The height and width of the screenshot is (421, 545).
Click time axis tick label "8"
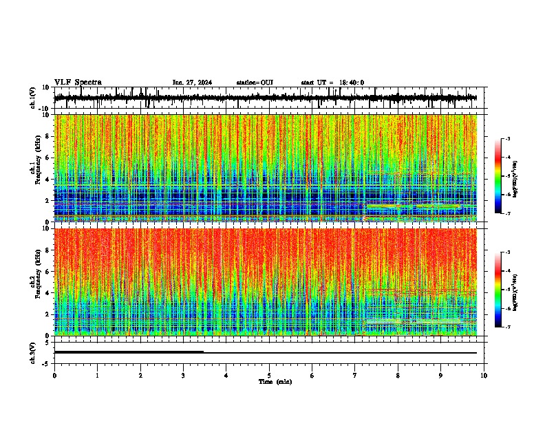398,376
